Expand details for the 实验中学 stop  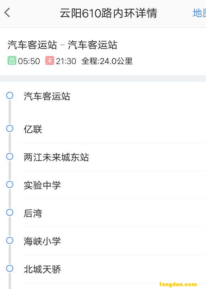pyautogui.click(x=43, y=185)
